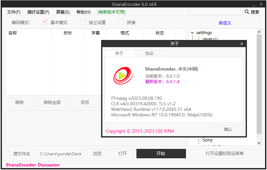The height and width of the screenshot is (170, 267).
Task: Close the ShanaEncoder main window
Action: click(x=261, y=4)
